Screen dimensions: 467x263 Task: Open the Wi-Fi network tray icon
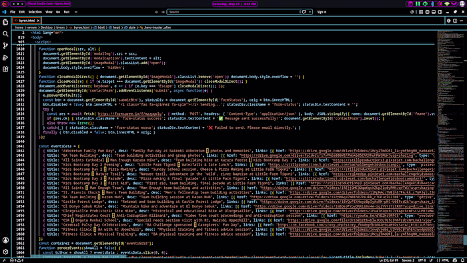(x=447, y=4)
